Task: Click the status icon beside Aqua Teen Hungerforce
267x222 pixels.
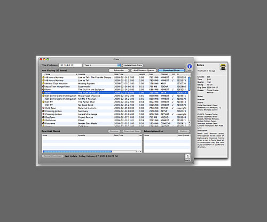Action: (x=43, y=86)
